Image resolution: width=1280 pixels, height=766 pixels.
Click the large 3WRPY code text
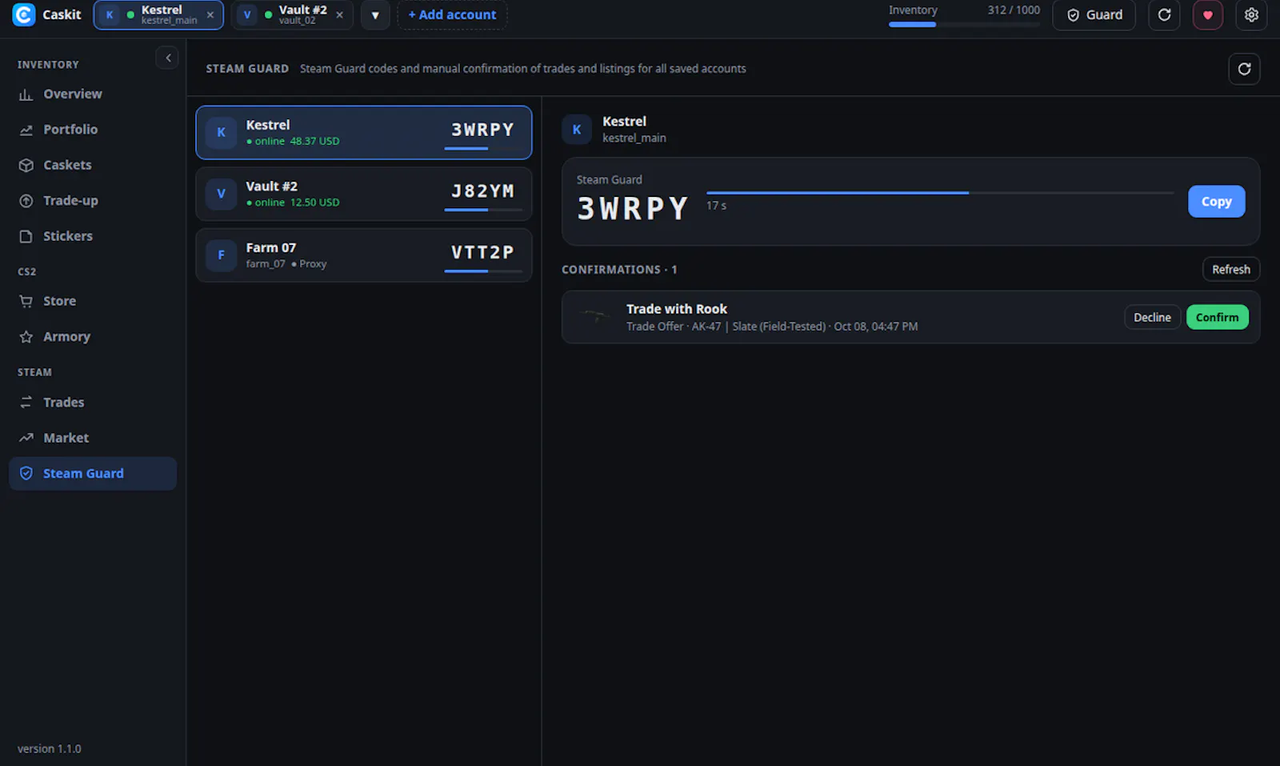(x=633, y=209)
